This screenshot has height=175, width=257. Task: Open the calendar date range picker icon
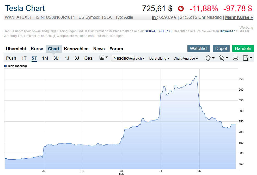102,57
